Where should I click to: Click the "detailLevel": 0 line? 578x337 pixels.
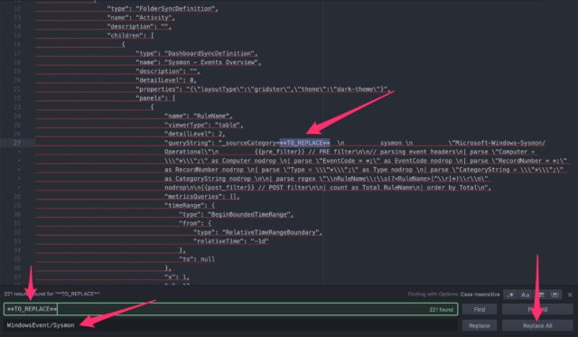tap(166, 80)
